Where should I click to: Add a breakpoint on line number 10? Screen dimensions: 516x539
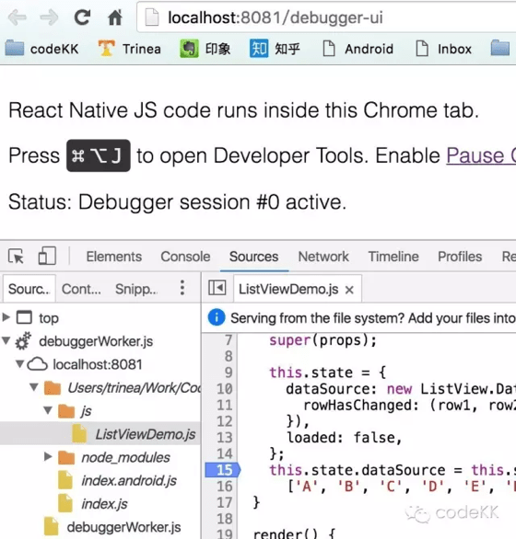tap(225, 389)
